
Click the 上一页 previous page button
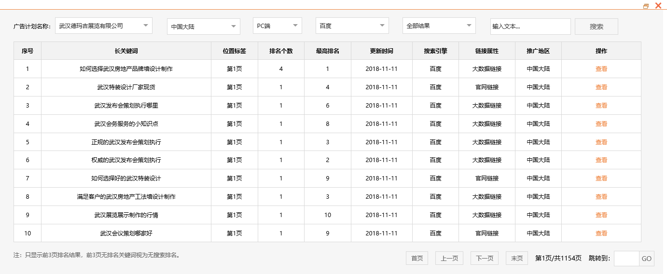click(x=449, y=258)
